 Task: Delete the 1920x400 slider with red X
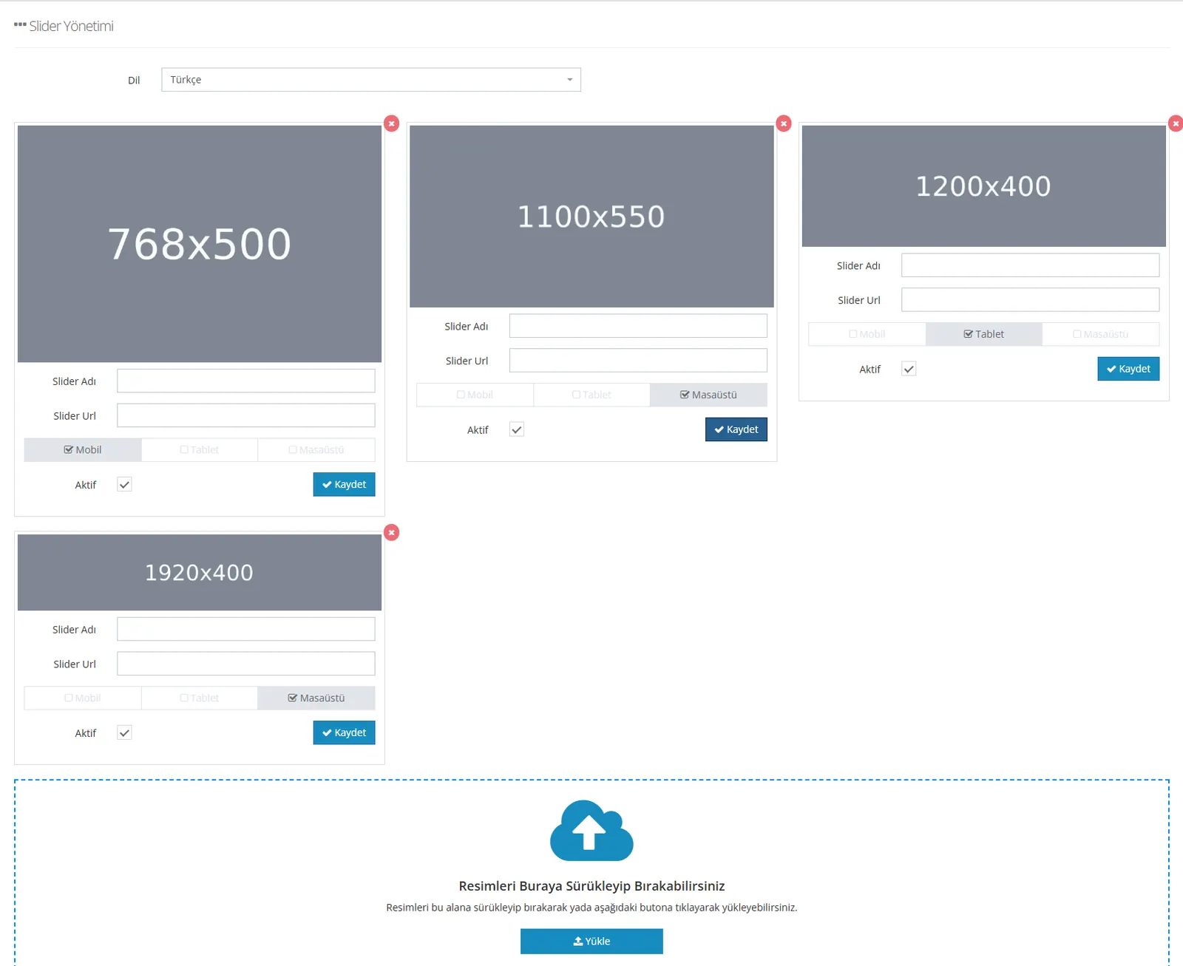pos(392,532)
